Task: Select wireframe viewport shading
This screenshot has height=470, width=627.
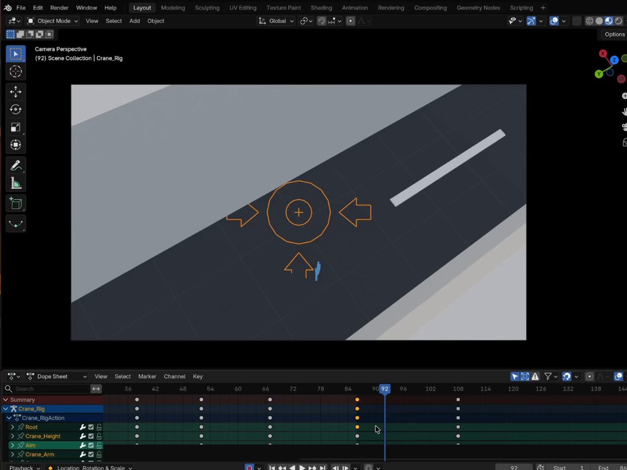Action: (589, 21)
